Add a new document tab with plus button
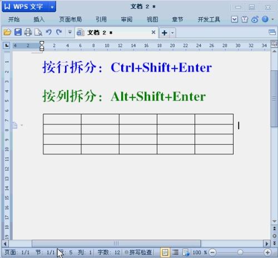278x258 pixels. [164, 33]
